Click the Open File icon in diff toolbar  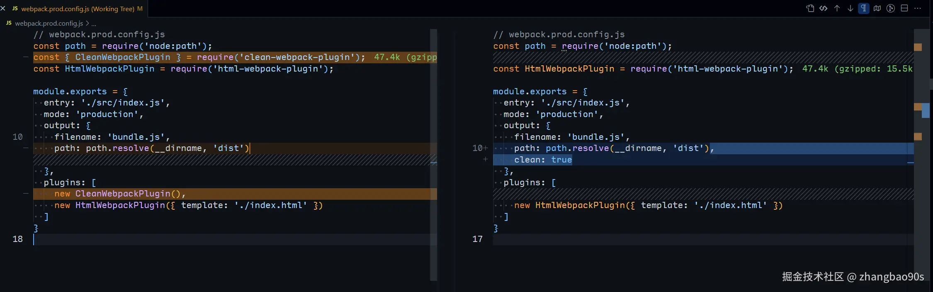[810, 8]
